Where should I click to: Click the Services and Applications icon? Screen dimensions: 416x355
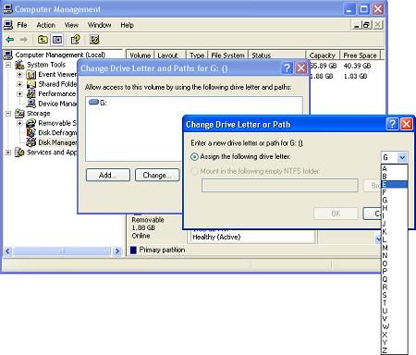click(19, 153)
